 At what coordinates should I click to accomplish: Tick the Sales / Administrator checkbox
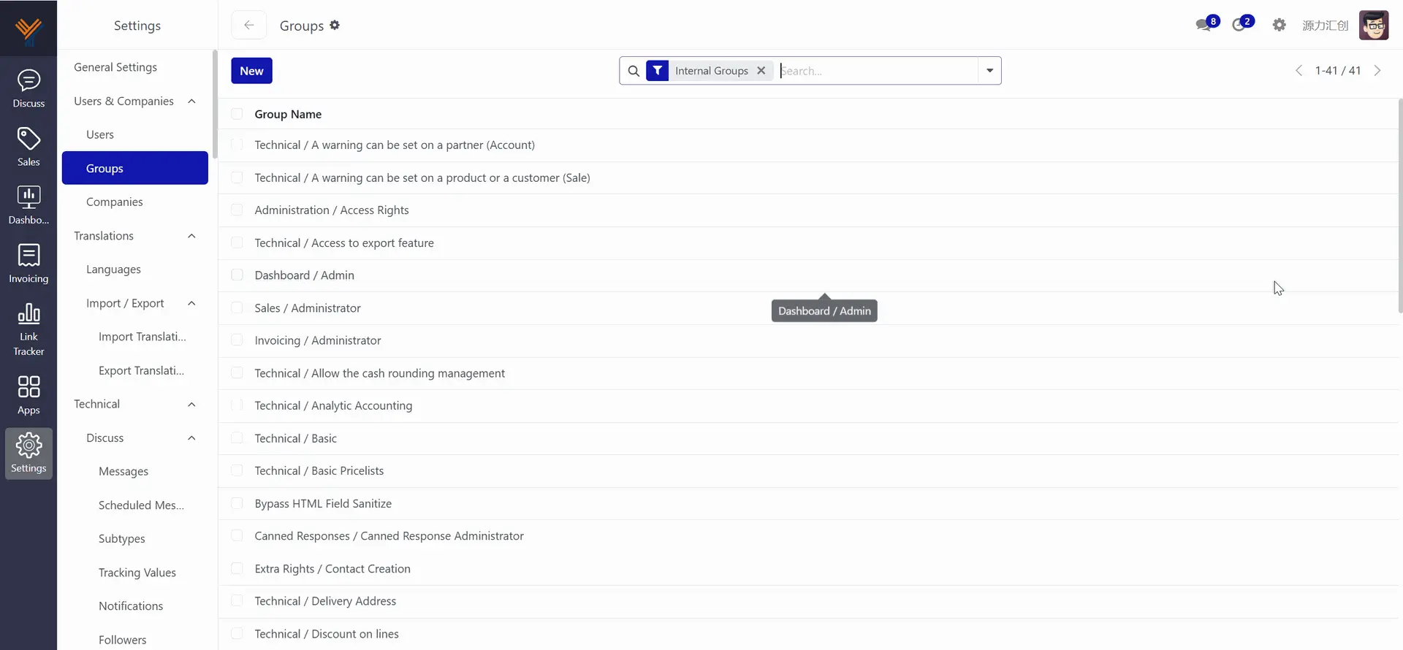(x=237, y=308)
